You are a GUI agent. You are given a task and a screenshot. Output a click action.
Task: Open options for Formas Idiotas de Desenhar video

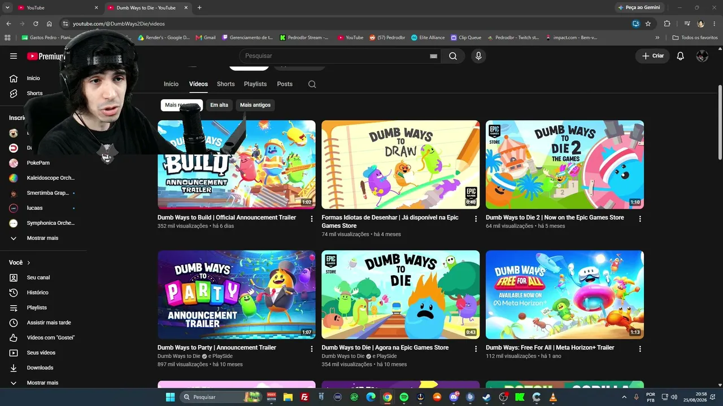click(x=476, y=219)
